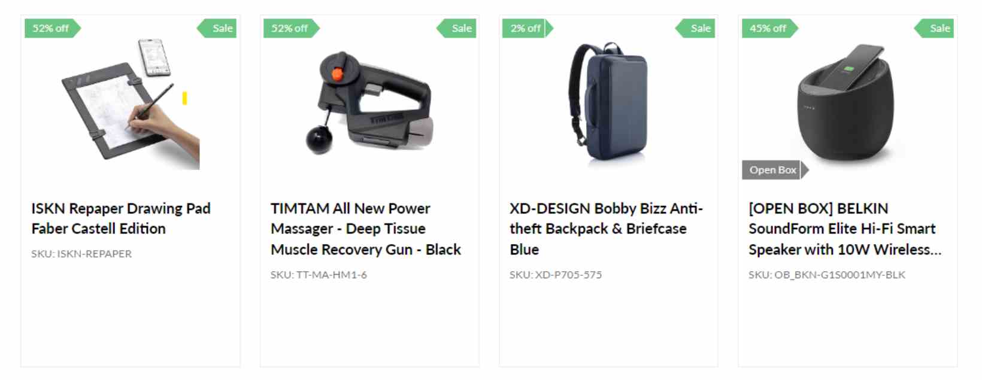
Task: Open the TIMTAM Power Massager product image
Action: point(369,103)
